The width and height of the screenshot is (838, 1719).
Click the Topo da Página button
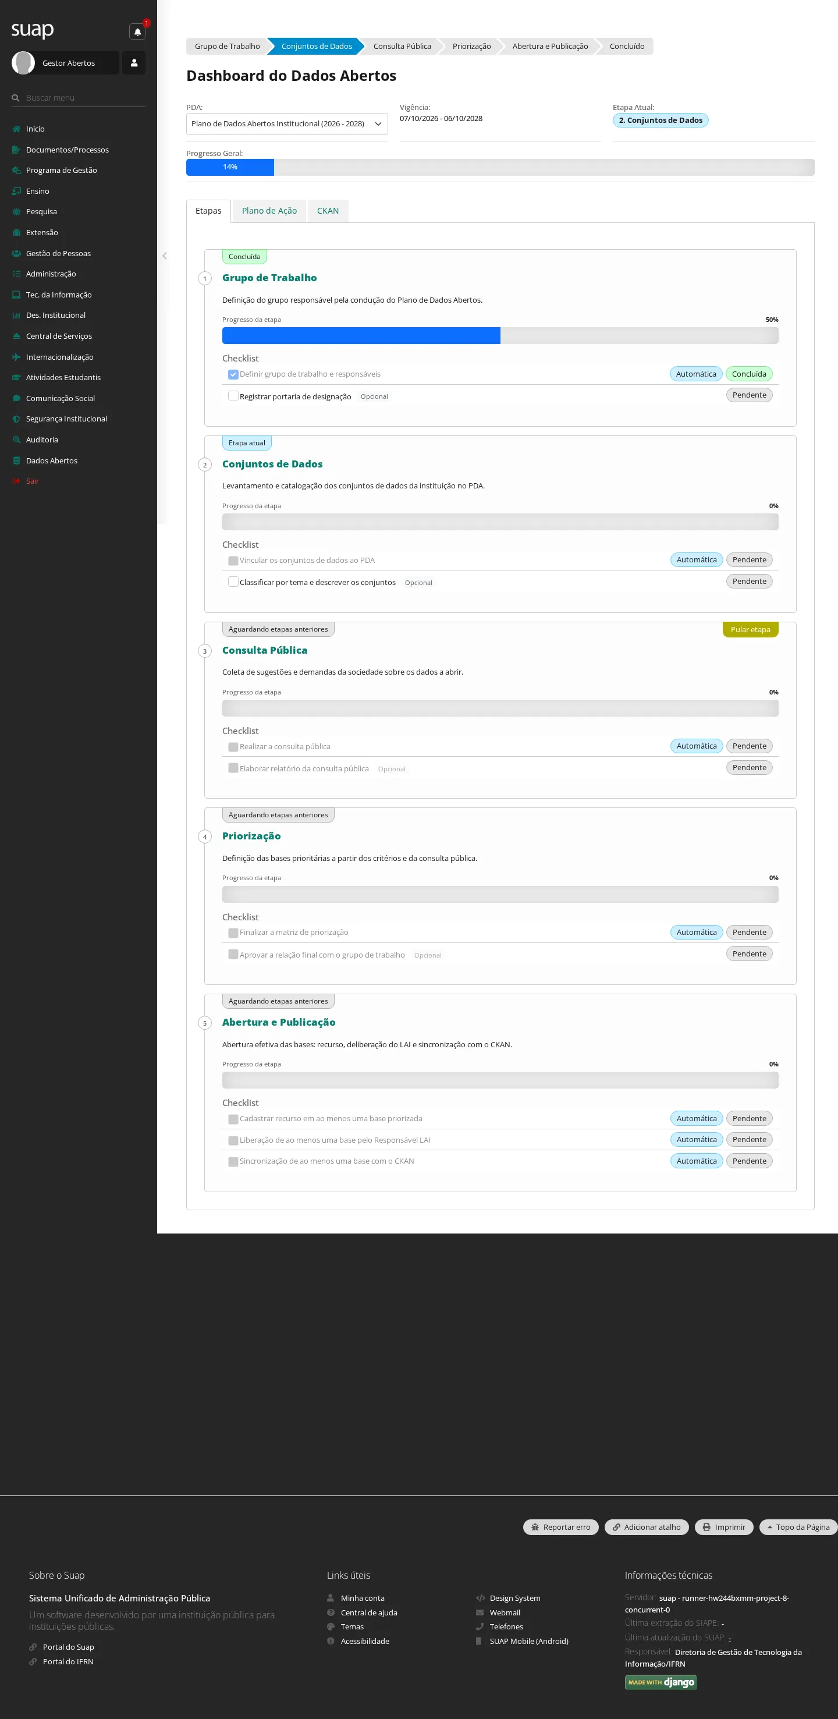(798, 1527)
